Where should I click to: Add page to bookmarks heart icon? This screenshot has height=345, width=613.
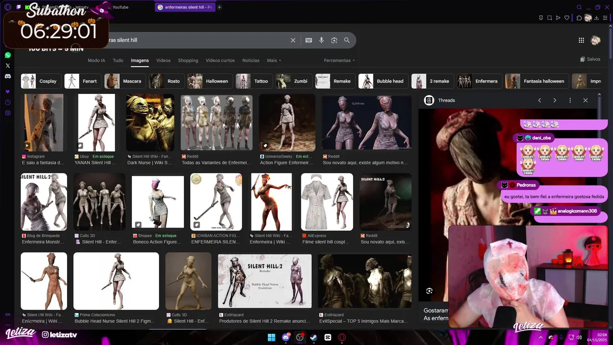(567, 18)
